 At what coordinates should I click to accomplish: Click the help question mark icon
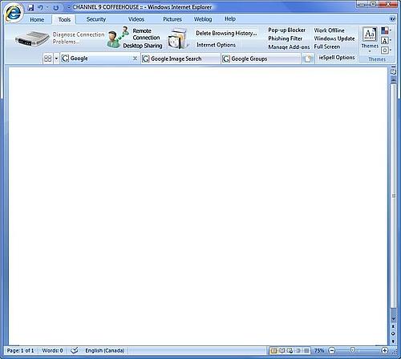coord(392,19)
